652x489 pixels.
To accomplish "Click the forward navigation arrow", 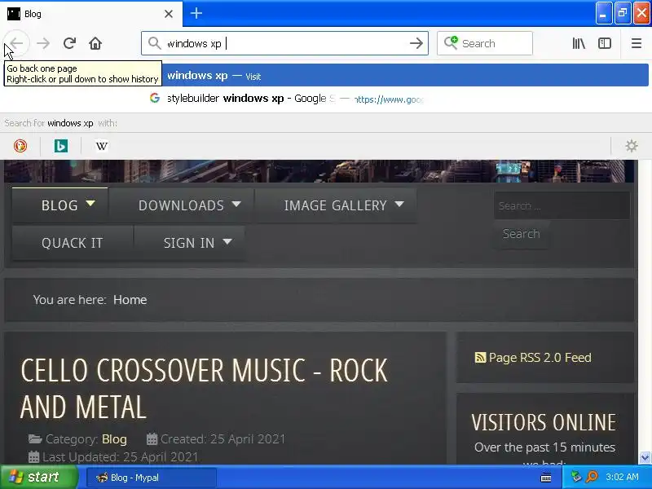I will click(x=43, y=43).
